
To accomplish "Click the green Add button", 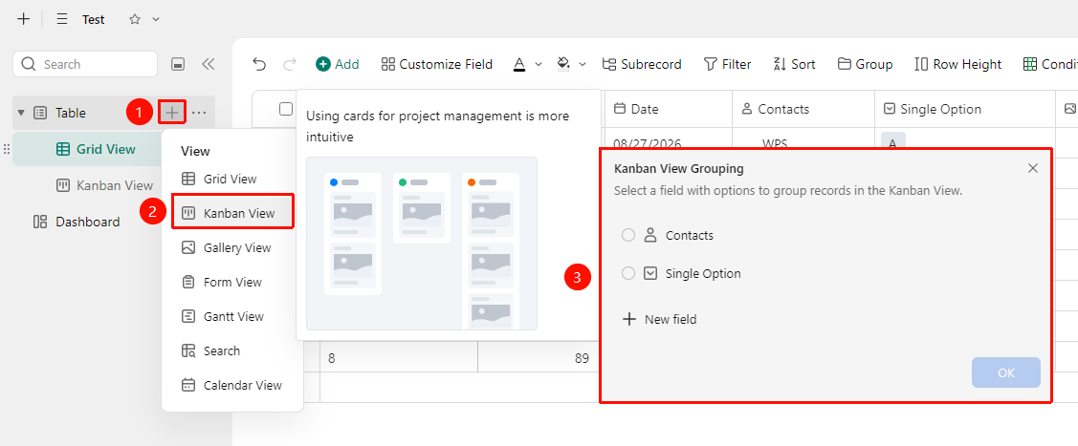I will 338,64.
